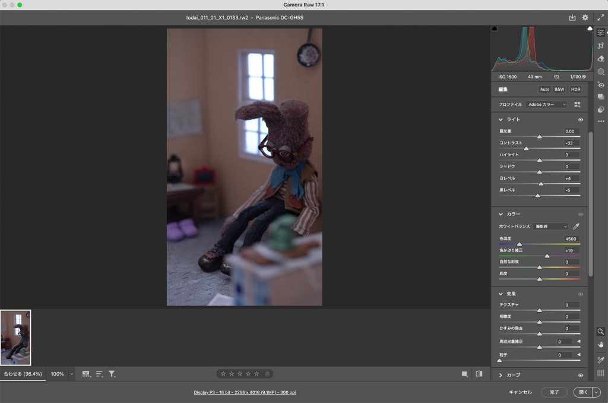The image size is (608, 403).
Task: Toggle before/after comparison view
Action: (479, 374)
